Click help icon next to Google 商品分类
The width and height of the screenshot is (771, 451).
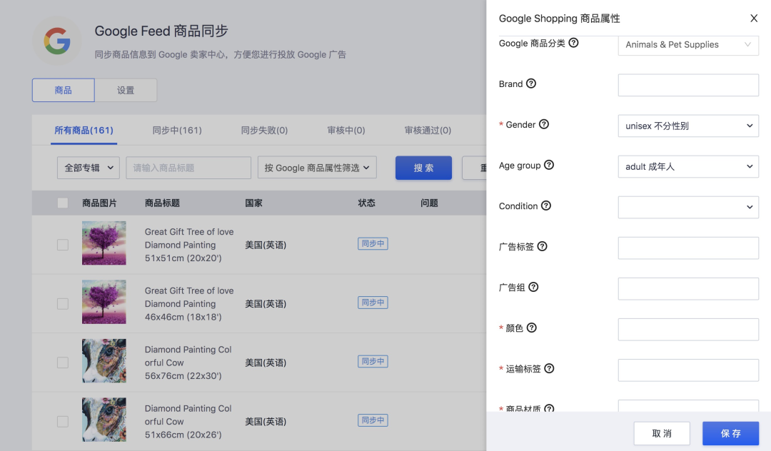(x=573, y=43)
